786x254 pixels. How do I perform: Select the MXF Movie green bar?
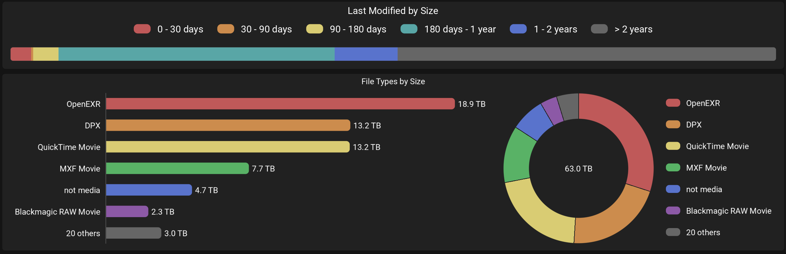177,168
